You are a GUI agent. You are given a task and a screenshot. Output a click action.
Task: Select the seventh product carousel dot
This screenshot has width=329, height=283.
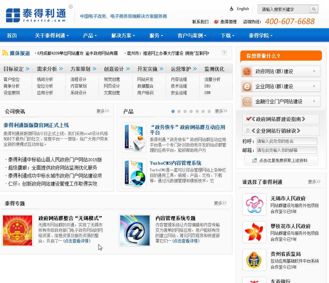click(209, 111)
